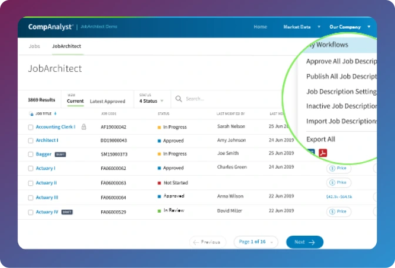Image resolution: width=395 pixels, height=268 pixels.
Task: Click the search magnifier icon
Action: (x=179, y=99)
